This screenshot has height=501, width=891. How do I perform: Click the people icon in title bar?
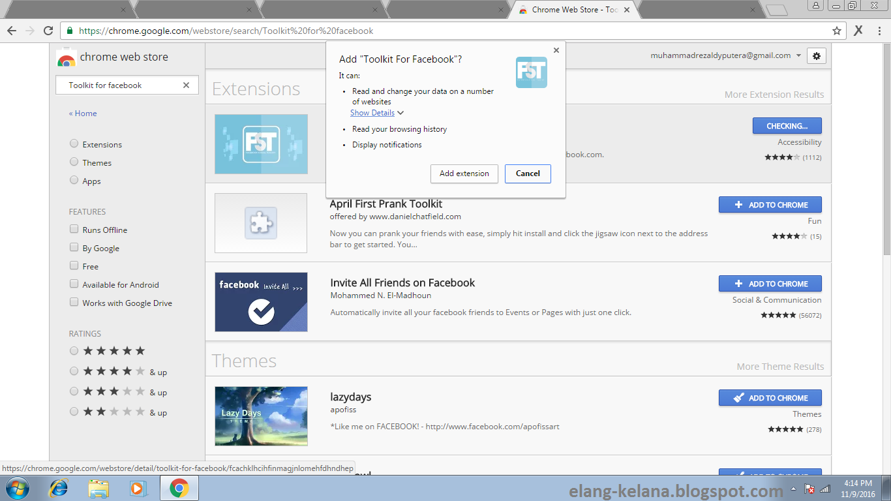pyautogui.click(x=816, y=5)
